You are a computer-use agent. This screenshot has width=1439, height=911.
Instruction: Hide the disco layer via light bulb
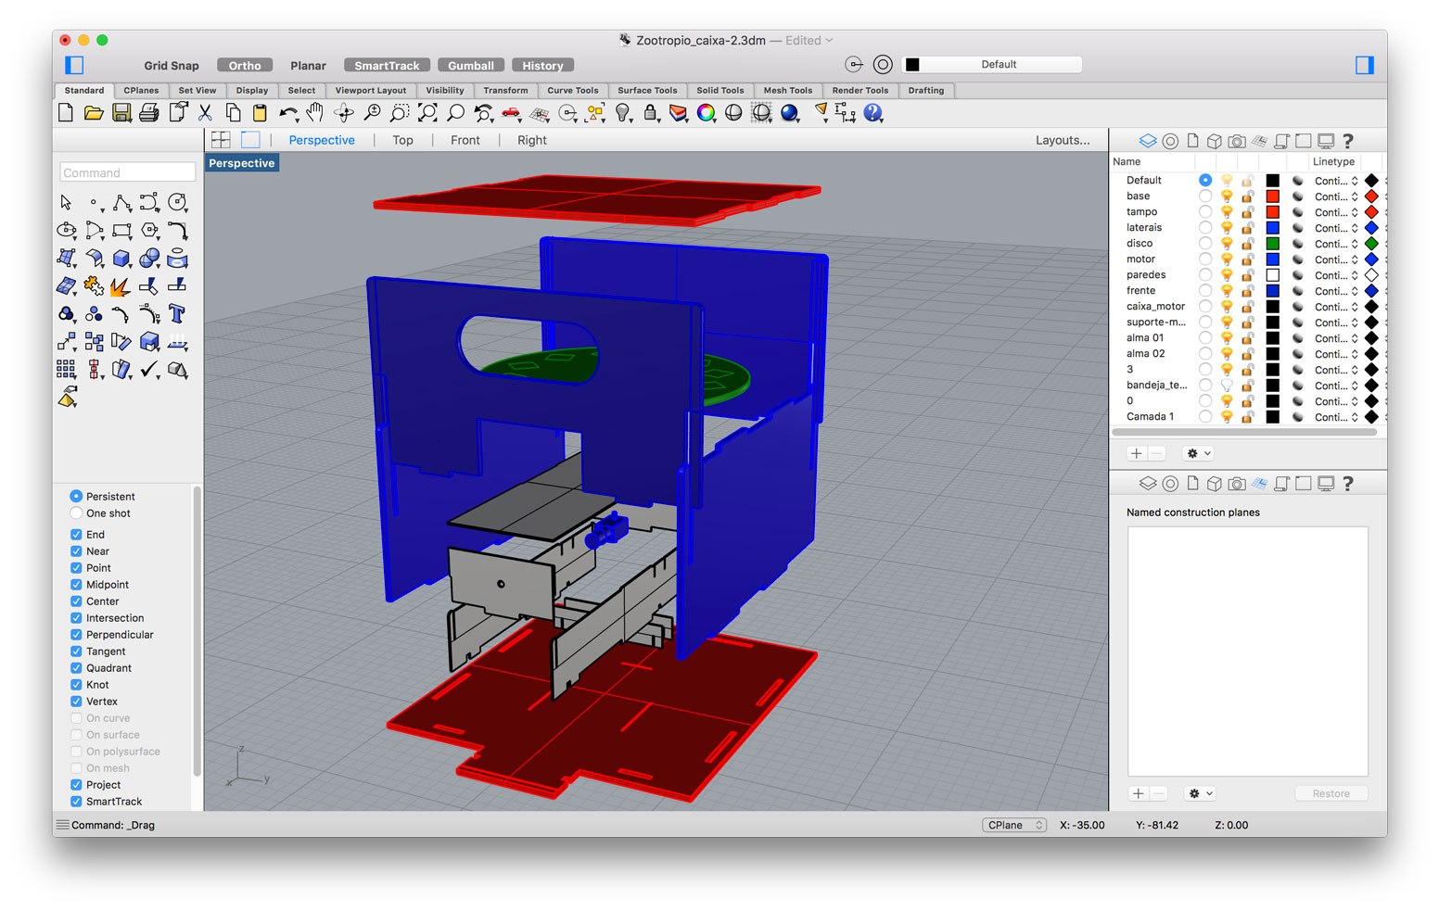pyautogui.click(x=1227, y=244)
